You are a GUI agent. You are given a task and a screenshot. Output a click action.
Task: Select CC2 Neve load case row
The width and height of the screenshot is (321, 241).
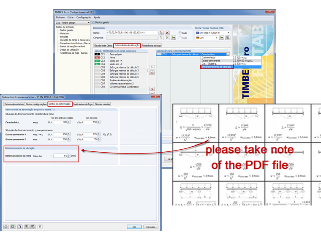point(121,58)
